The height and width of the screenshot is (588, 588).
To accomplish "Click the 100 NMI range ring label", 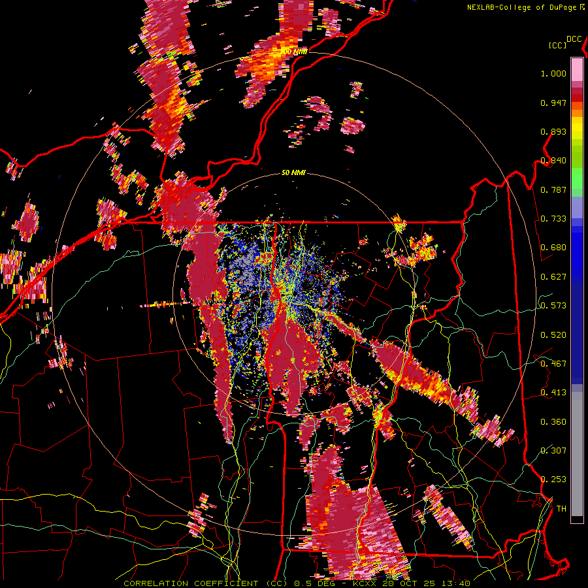I will pos(295,52).
